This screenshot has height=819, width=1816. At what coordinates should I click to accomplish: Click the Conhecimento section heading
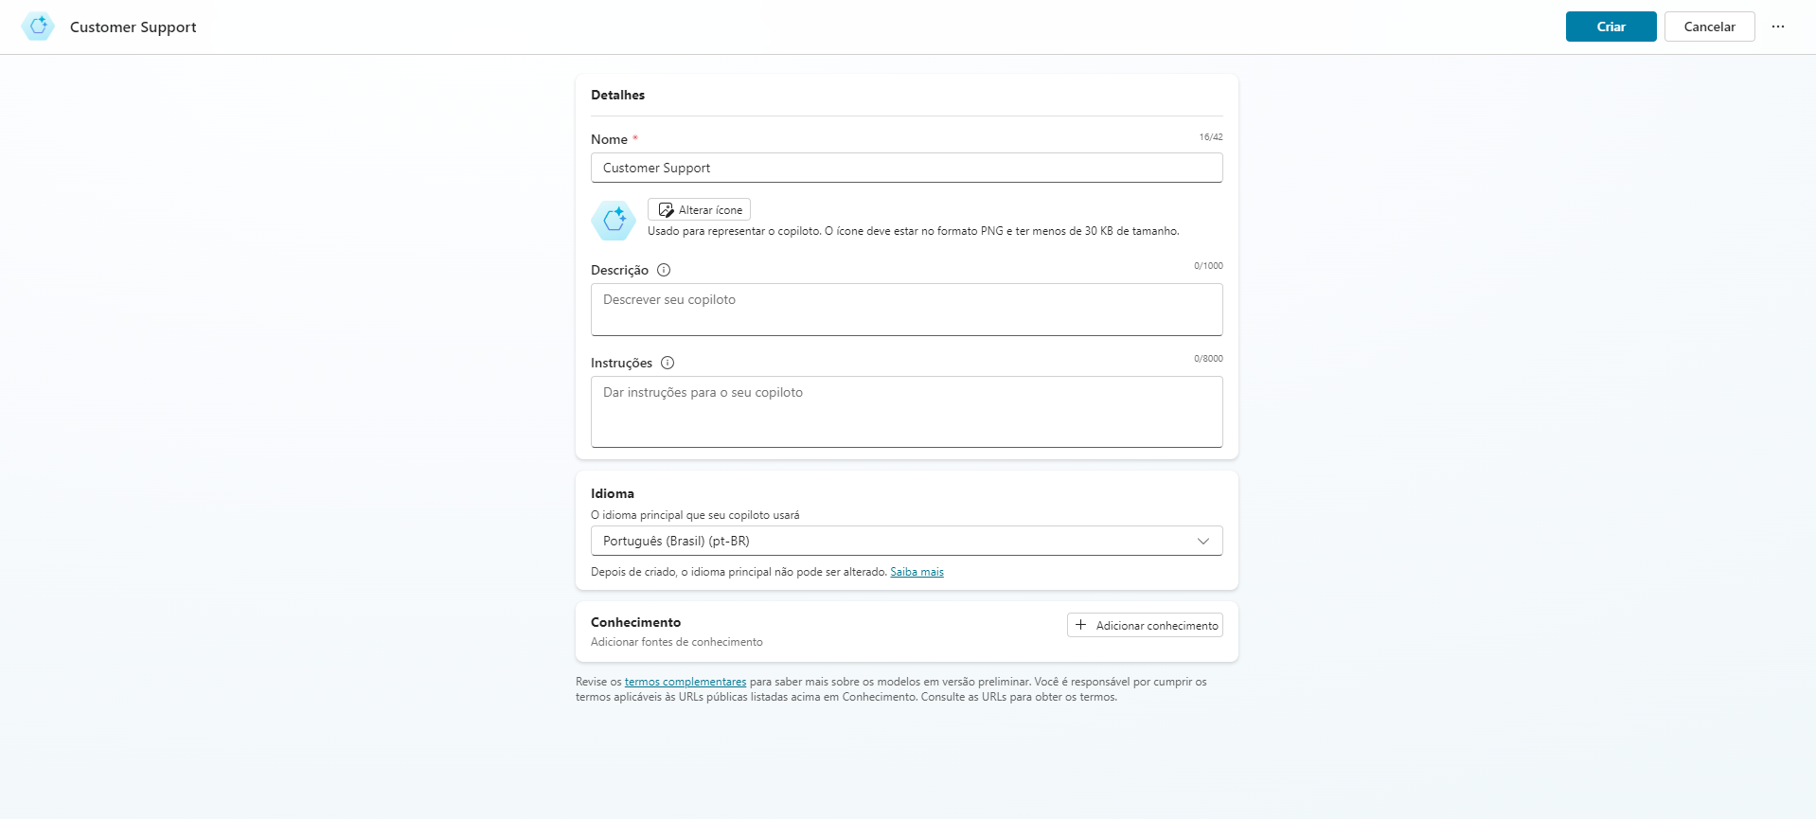[635, 622]
